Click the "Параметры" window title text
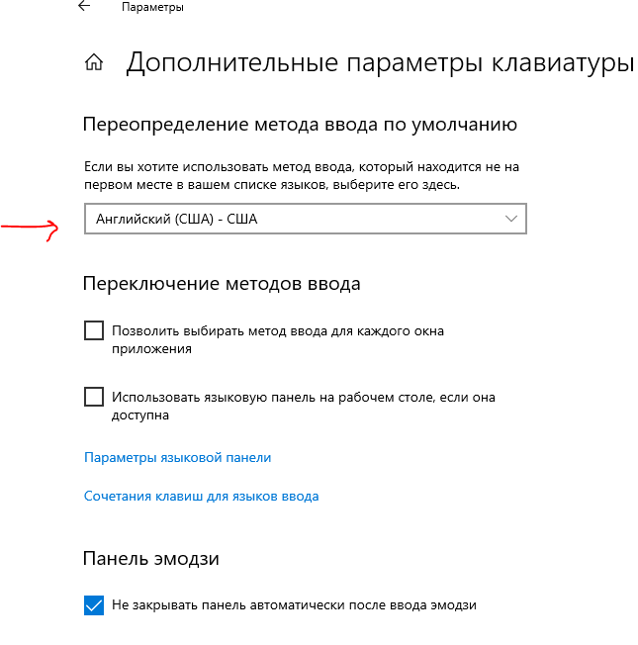638x645 pixels. tap(152, 7)
